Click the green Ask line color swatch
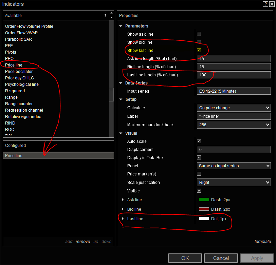The image size is (276, 265). (x=204, y=200)
